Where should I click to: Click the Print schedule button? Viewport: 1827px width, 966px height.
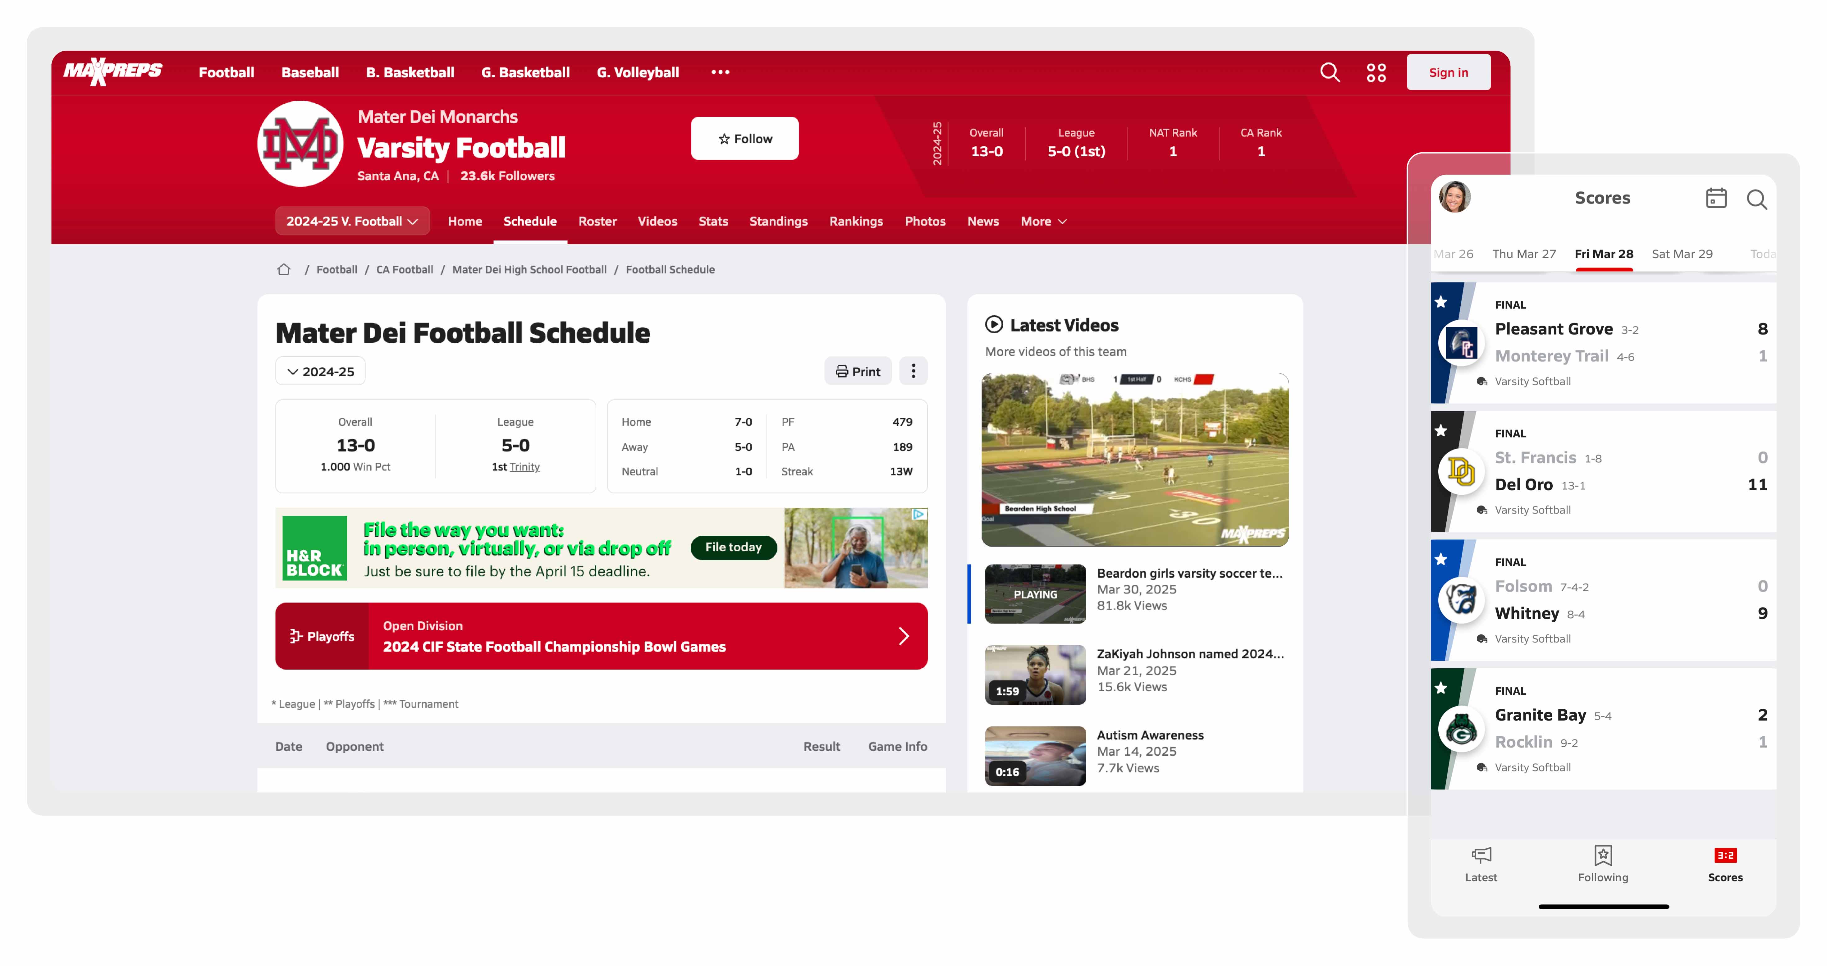[858, 372]
